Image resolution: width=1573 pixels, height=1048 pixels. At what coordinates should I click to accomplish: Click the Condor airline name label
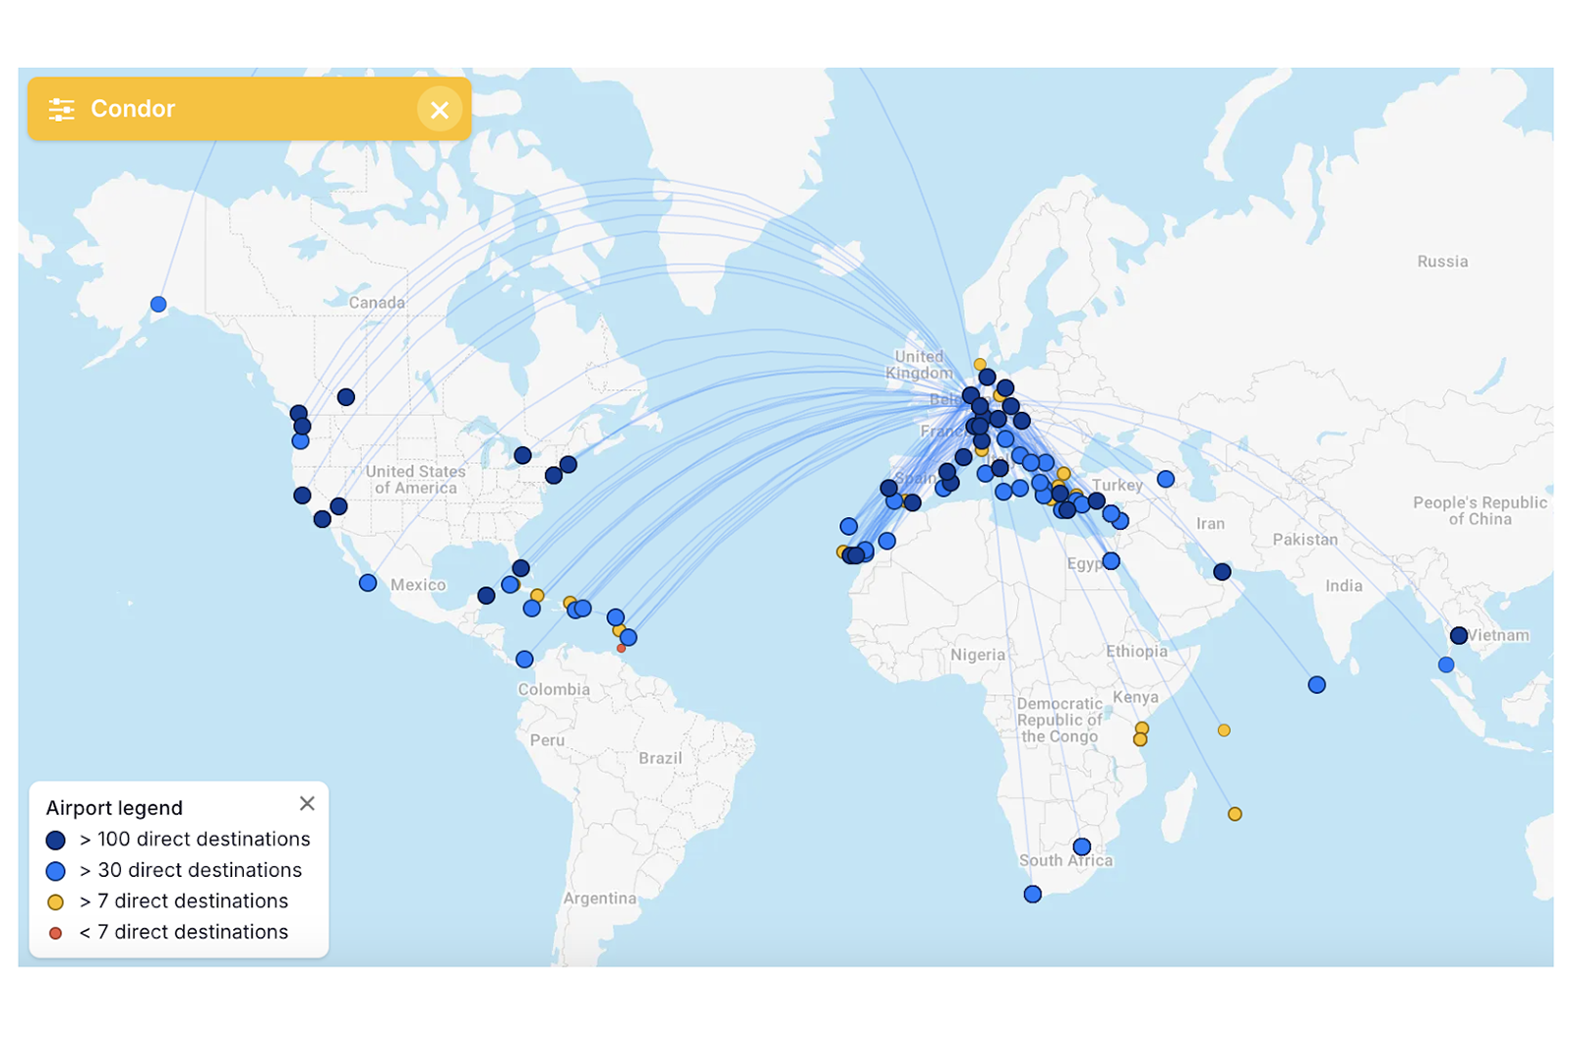(132, 109)
